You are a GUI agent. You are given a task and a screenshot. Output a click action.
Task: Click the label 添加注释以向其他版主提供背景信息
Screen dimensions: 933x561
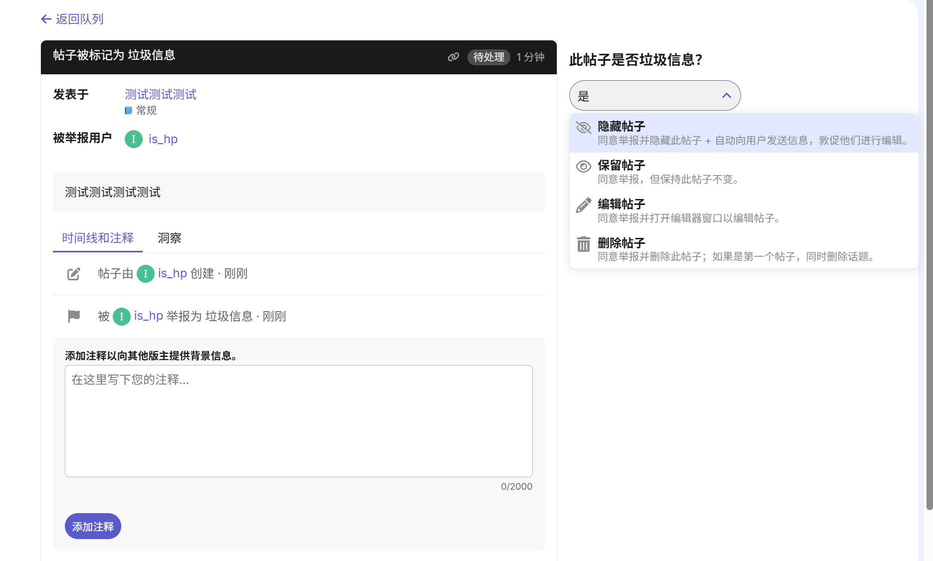(x=151, y=356)
